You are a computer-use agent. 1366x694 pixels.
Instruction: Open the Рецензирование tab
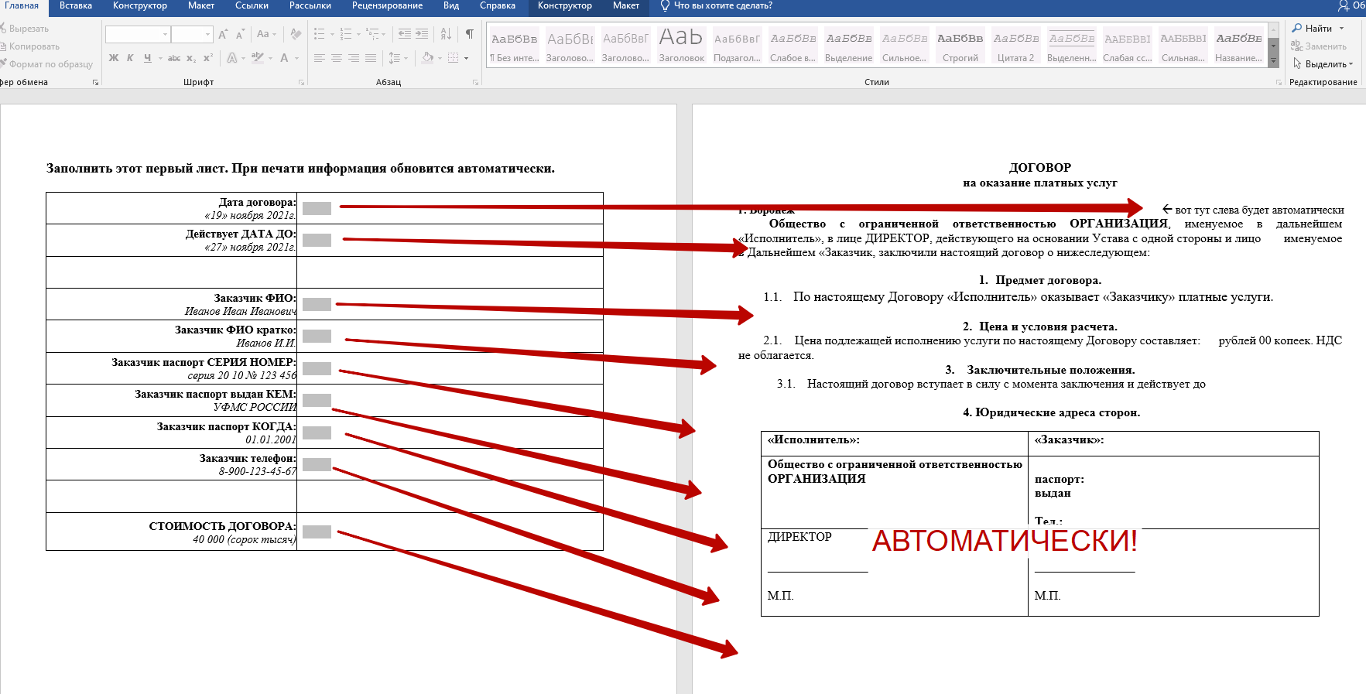point(387,6)
